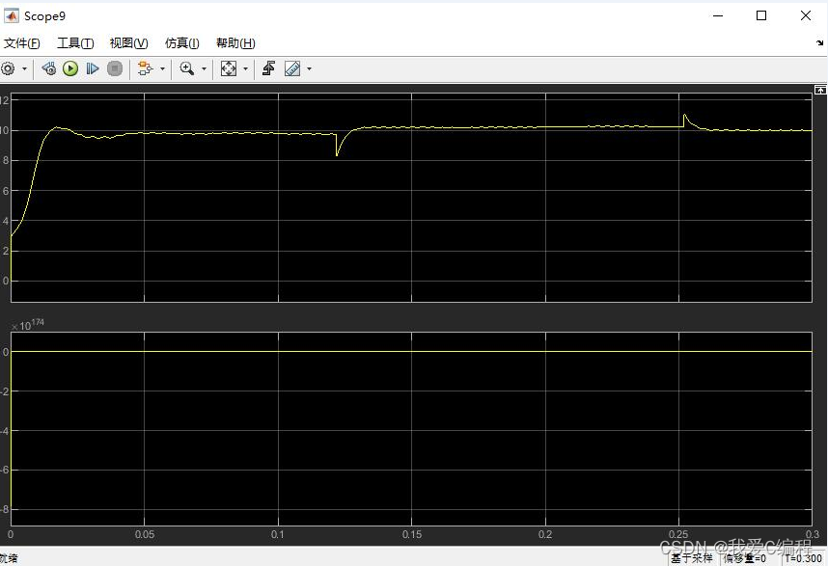The image size is (828, 566).
Task: Click the Step Back button
Action: (x=48, y=68)
